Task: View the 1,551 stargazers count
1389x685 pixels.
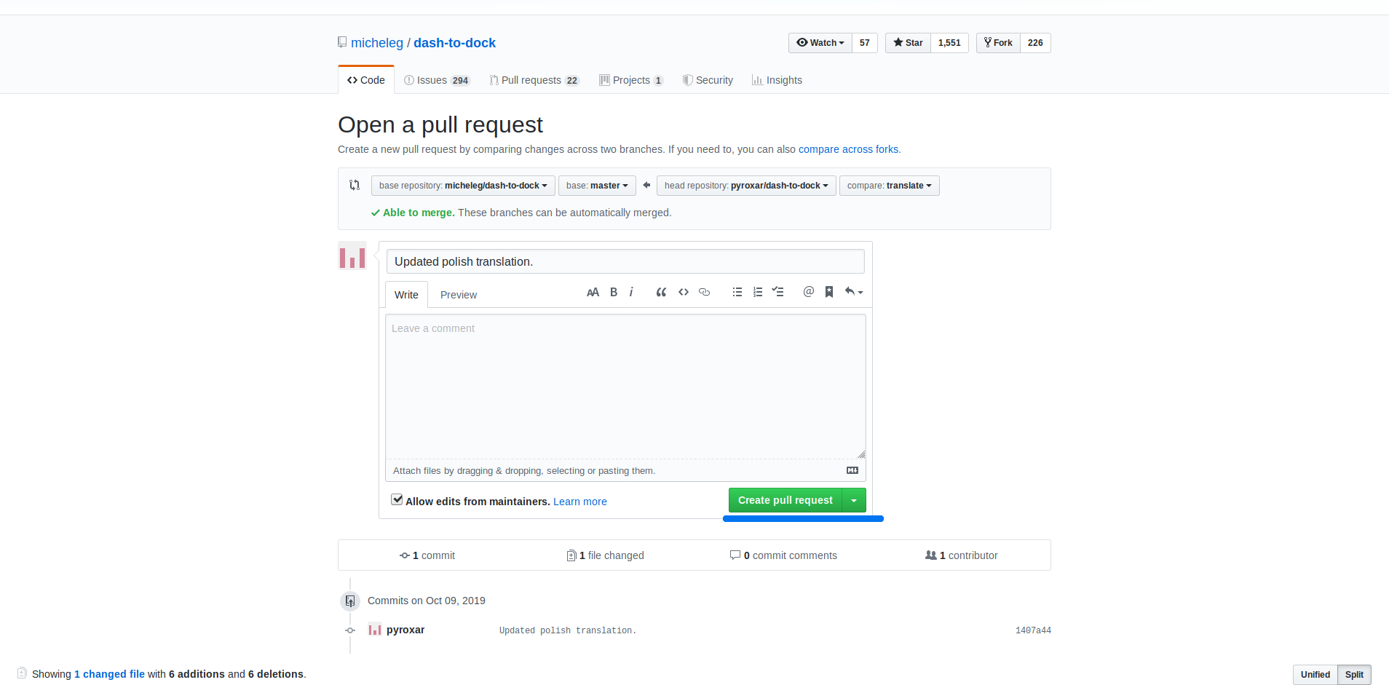Action: [949, 43]
